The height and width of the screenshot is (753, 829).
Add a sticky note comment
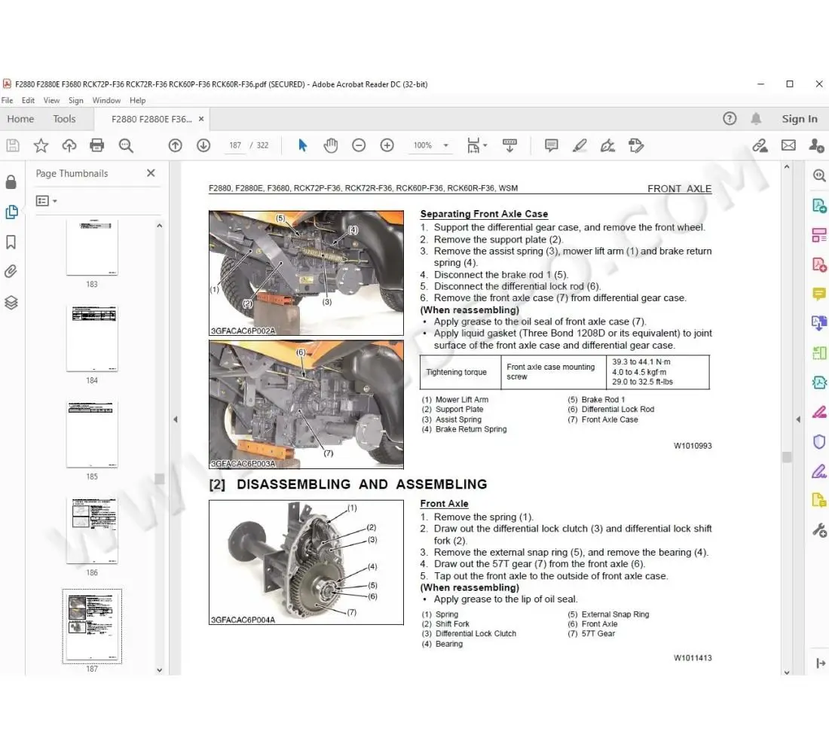[551, 145]
